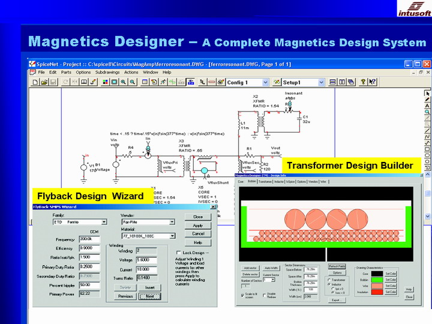Click the Auto Width button
The image size is (432, 324).
tap(271, 268)
